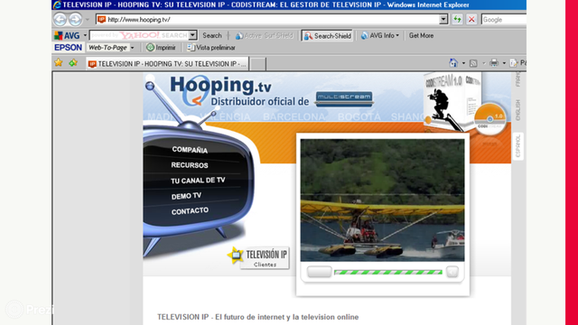Viewport: 578px width, 325px height.
Task: Click Get More in the AVG toolbar
Action: tap(421, 36)
